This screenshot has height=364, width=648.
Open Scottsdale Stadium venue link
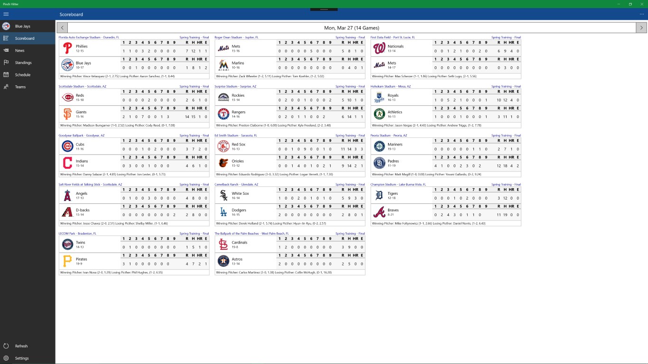coord(83,86)
